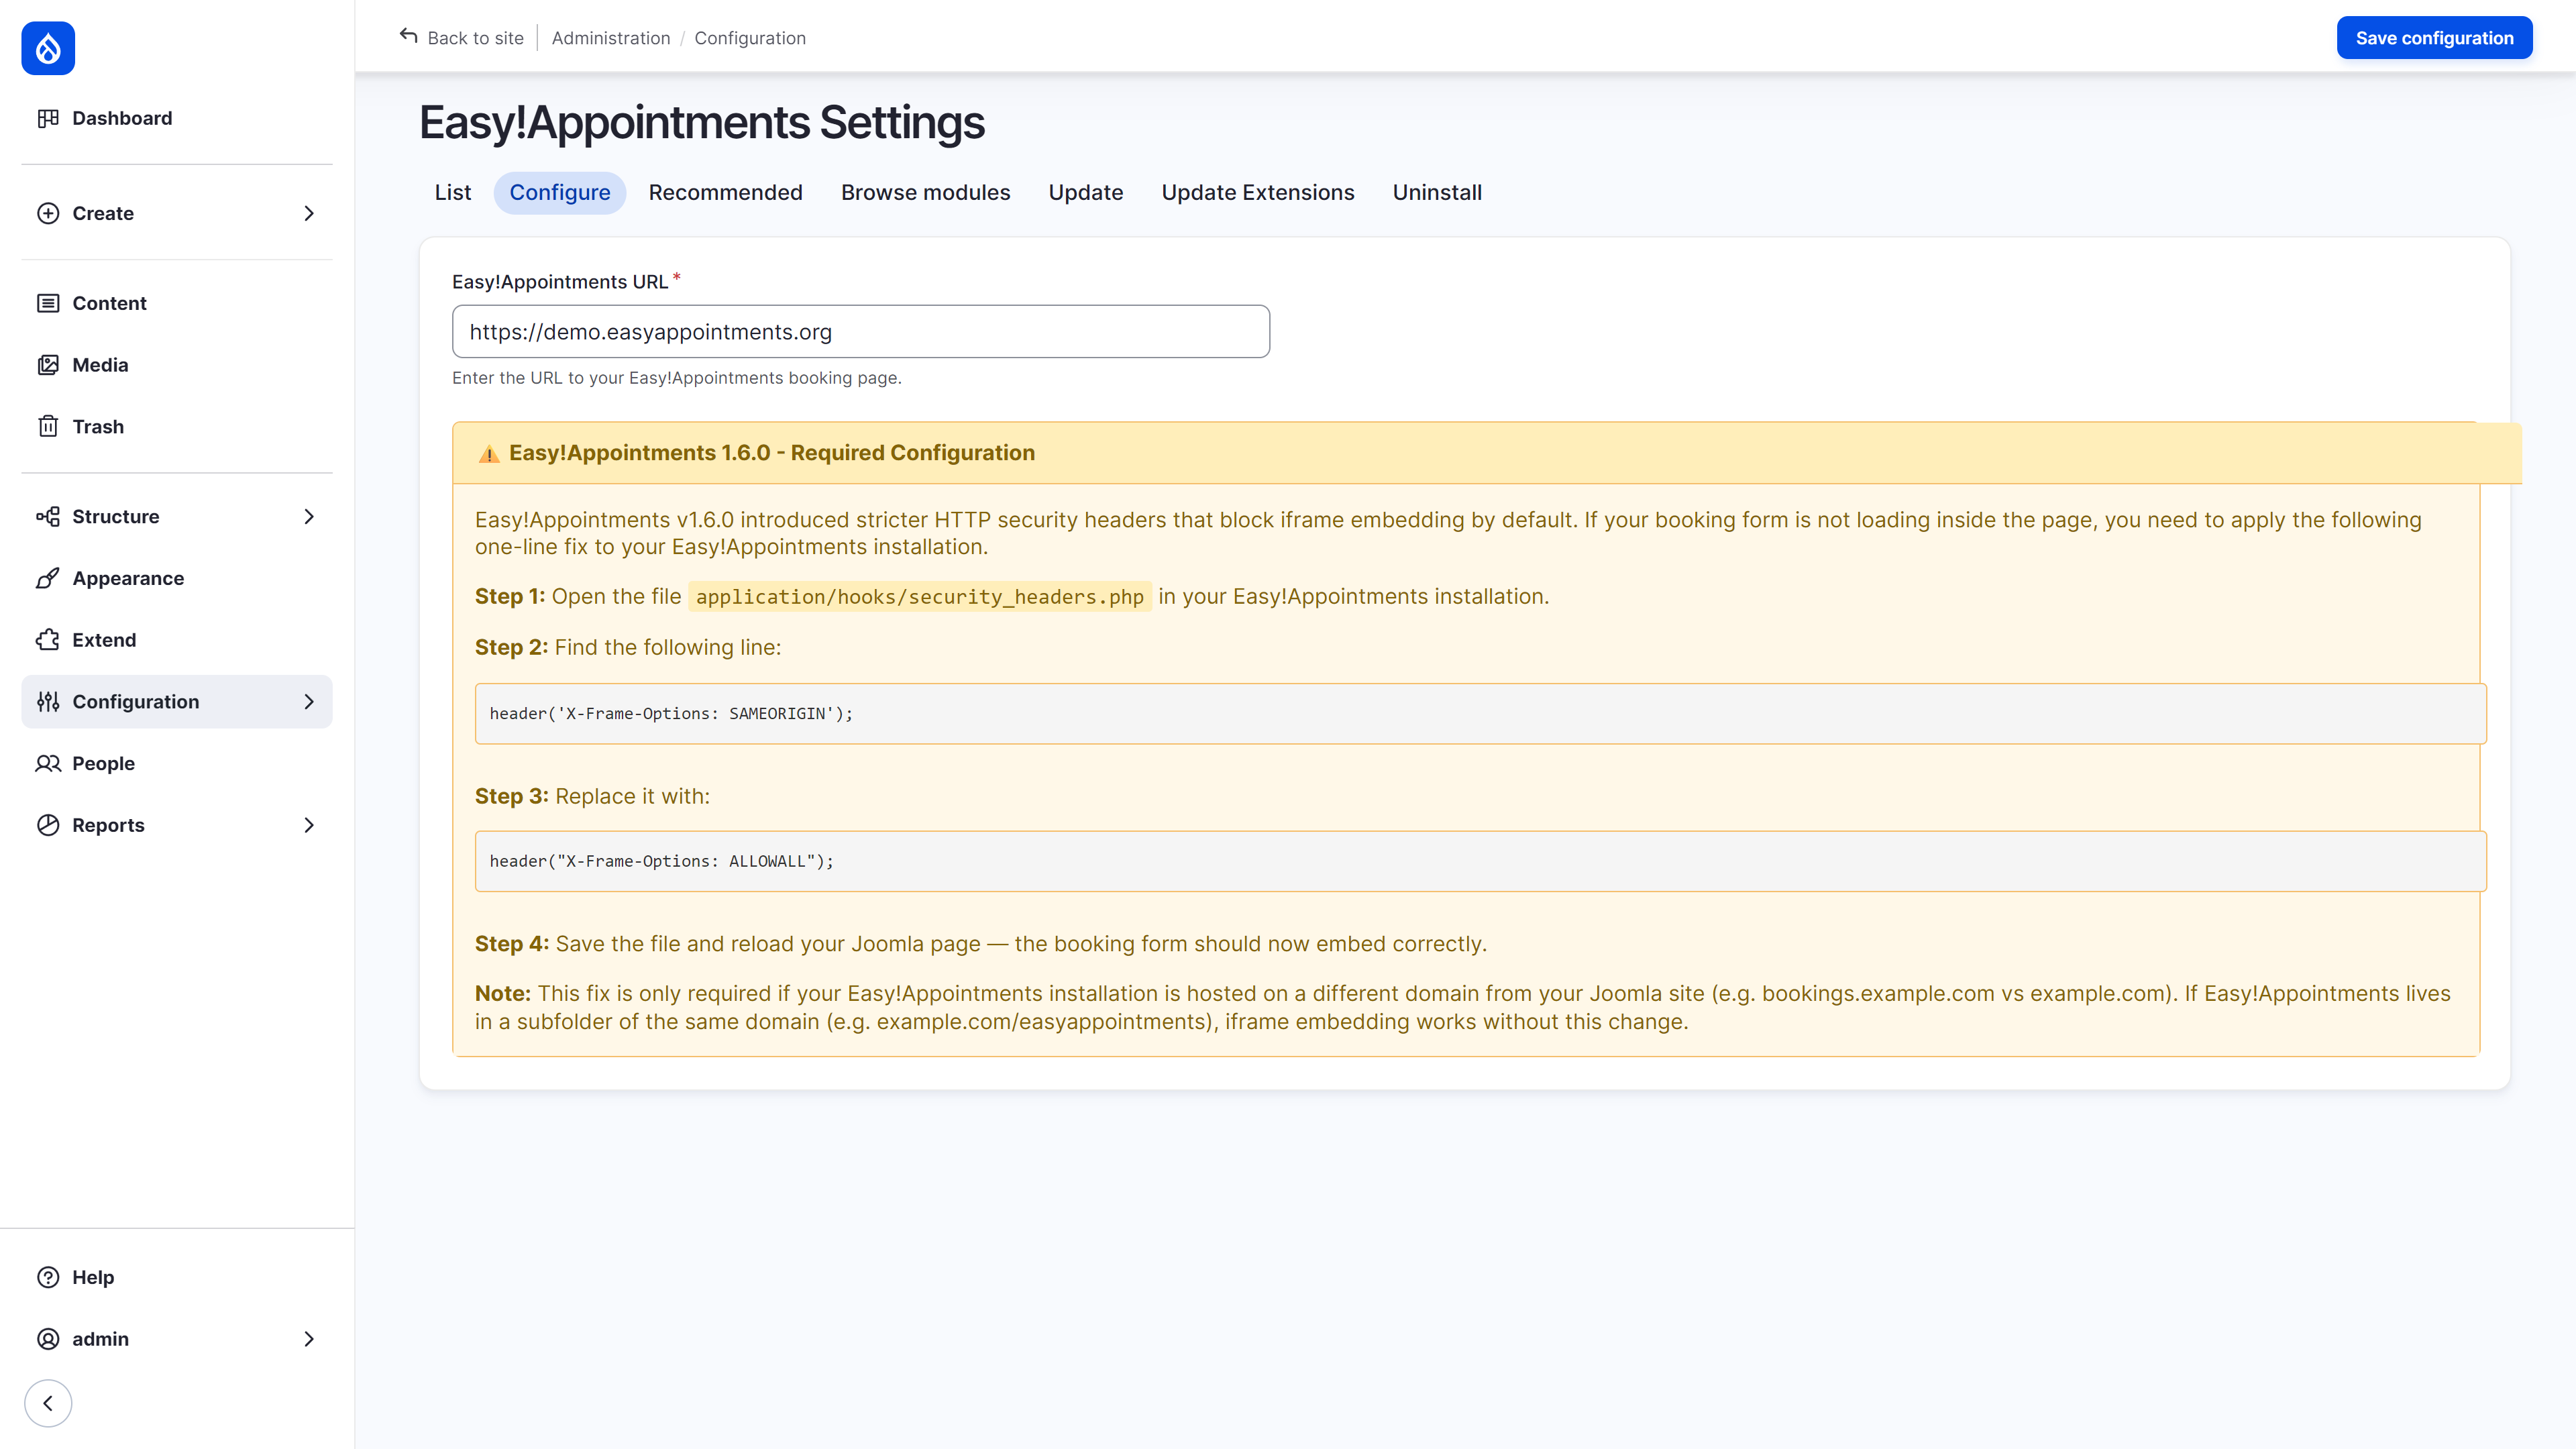Expand the admin account submenu chevron
The height and width of the screenshot is (1449, 2576).
(x=309, y=1339)
